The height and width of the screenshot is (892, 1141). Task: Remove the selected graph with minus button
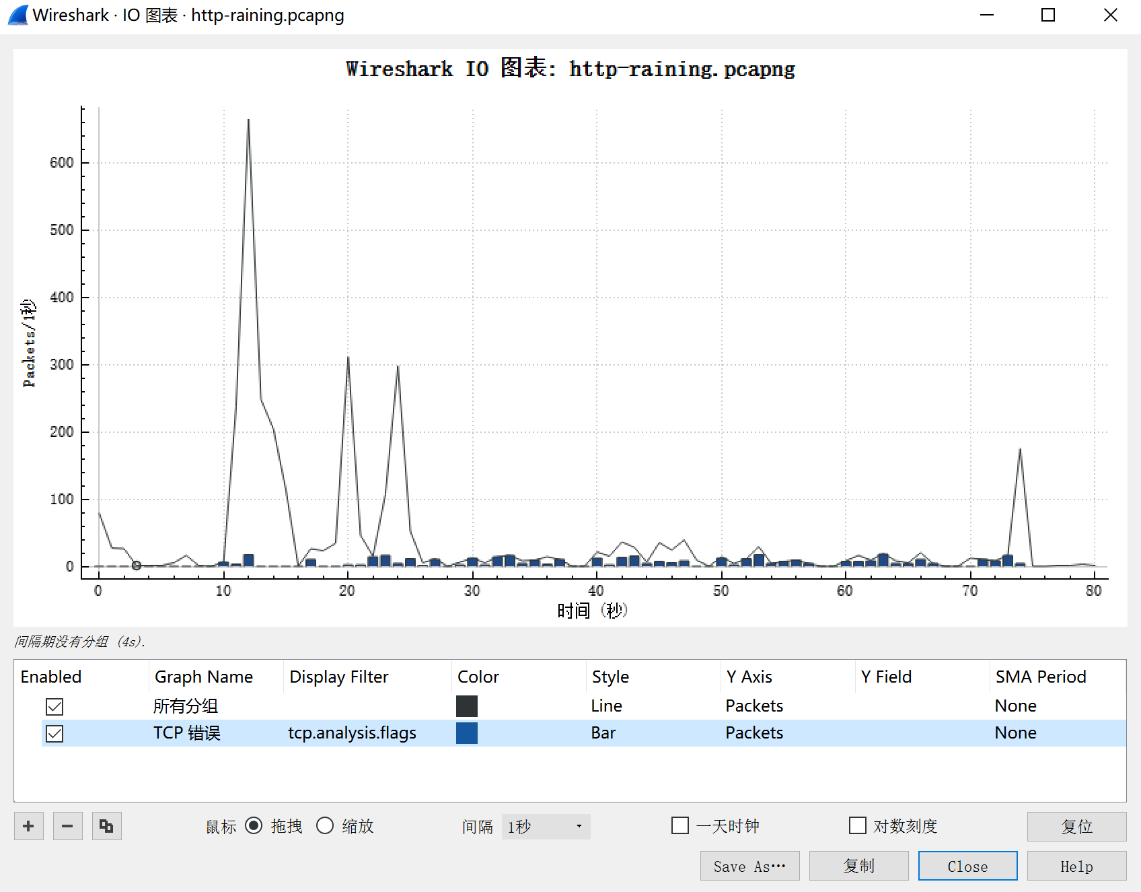[67, 826]
